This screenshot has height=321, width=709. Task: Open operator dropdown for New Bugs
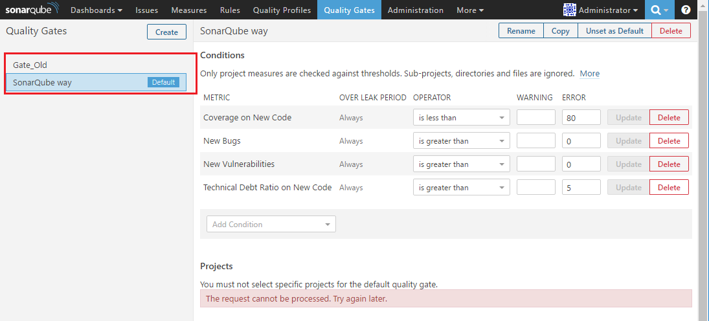pyautogui.click(x=461, y=140)
